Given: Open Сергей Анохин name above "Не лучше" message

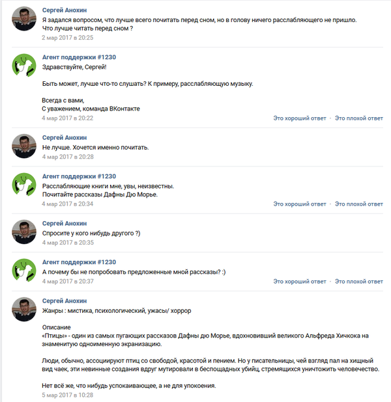Looking at the screenshot, I should (x=64, y=137).
